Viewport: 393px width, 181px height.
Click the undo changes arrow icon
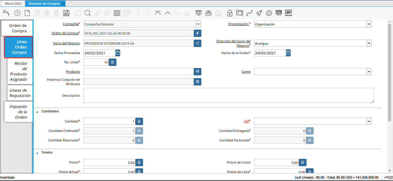(6, 13)
